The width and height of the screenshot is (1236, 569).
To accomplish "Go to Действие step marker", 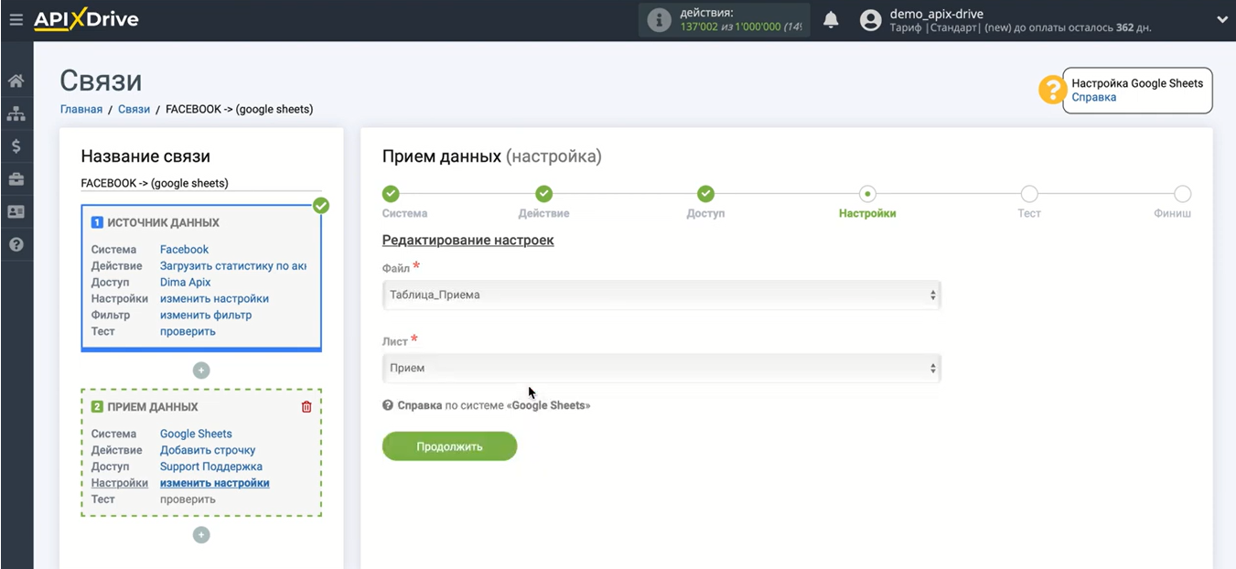I will tap(543, 194).
